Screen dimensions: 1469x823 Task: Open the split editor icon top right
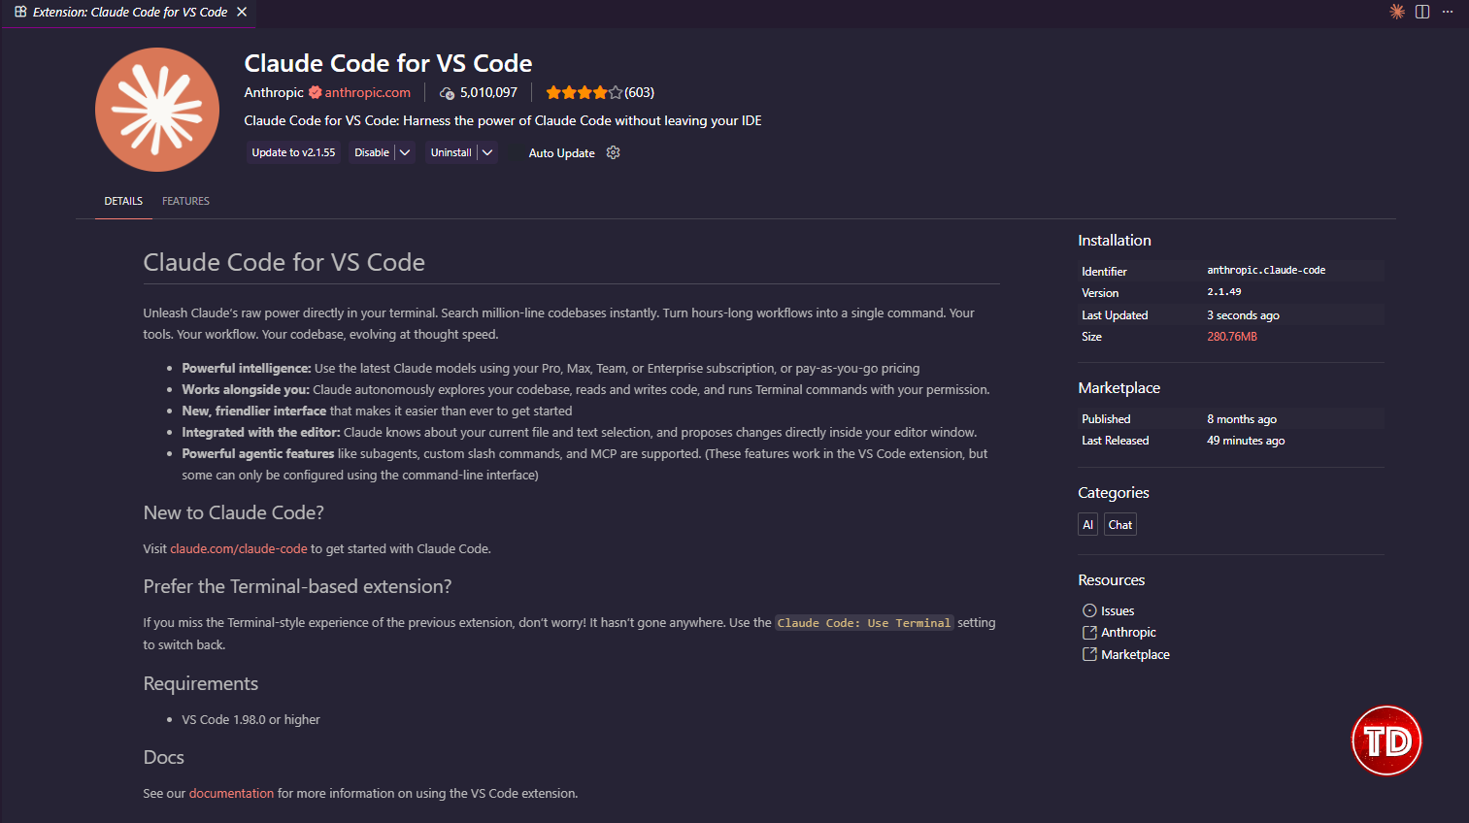pos(1421,12)
